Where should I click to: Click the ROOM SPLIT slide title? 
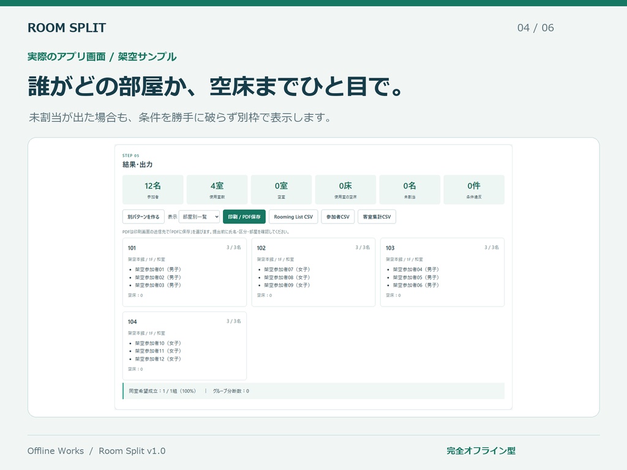pyautogui.click(x=67, y=28)
